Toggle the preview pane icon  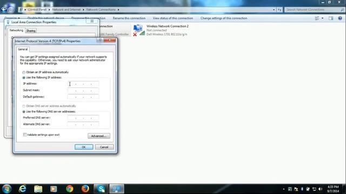pyautogui.click(x=331, y=18)
